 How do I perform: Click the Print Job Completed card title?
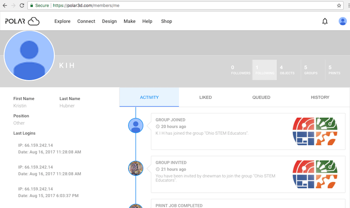[179, 205]
